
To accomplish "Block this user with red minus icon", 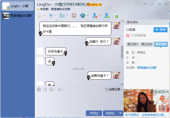I will pyautogui.click(x=95, y=16).
